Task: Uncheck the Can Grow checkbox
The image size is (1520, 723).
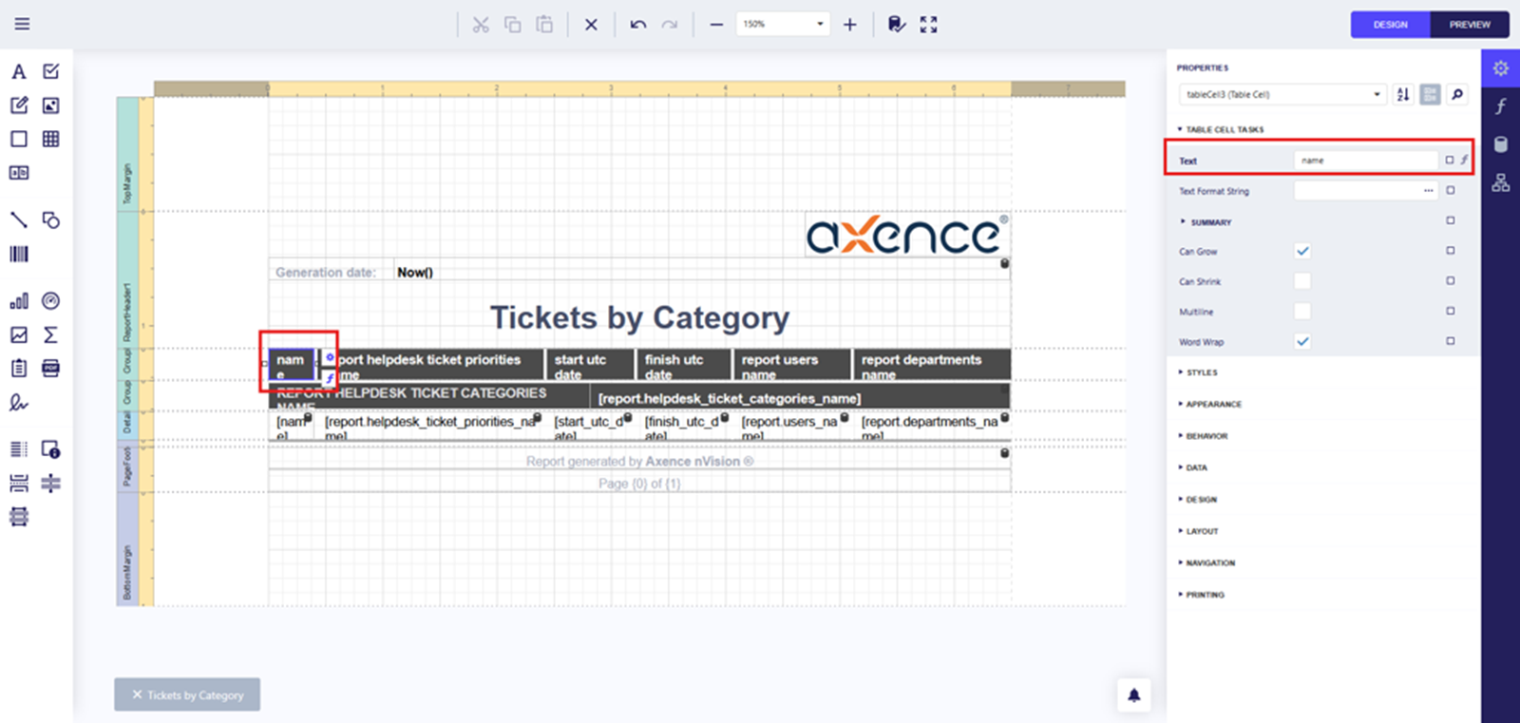Action: tap(1302, 251)
